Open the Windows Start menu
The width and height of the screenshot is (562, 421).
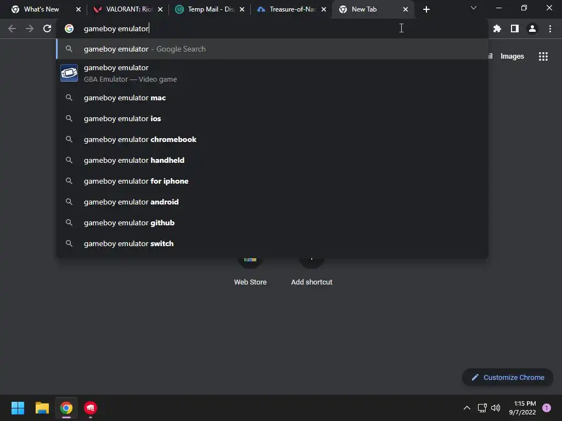[18, 408]
